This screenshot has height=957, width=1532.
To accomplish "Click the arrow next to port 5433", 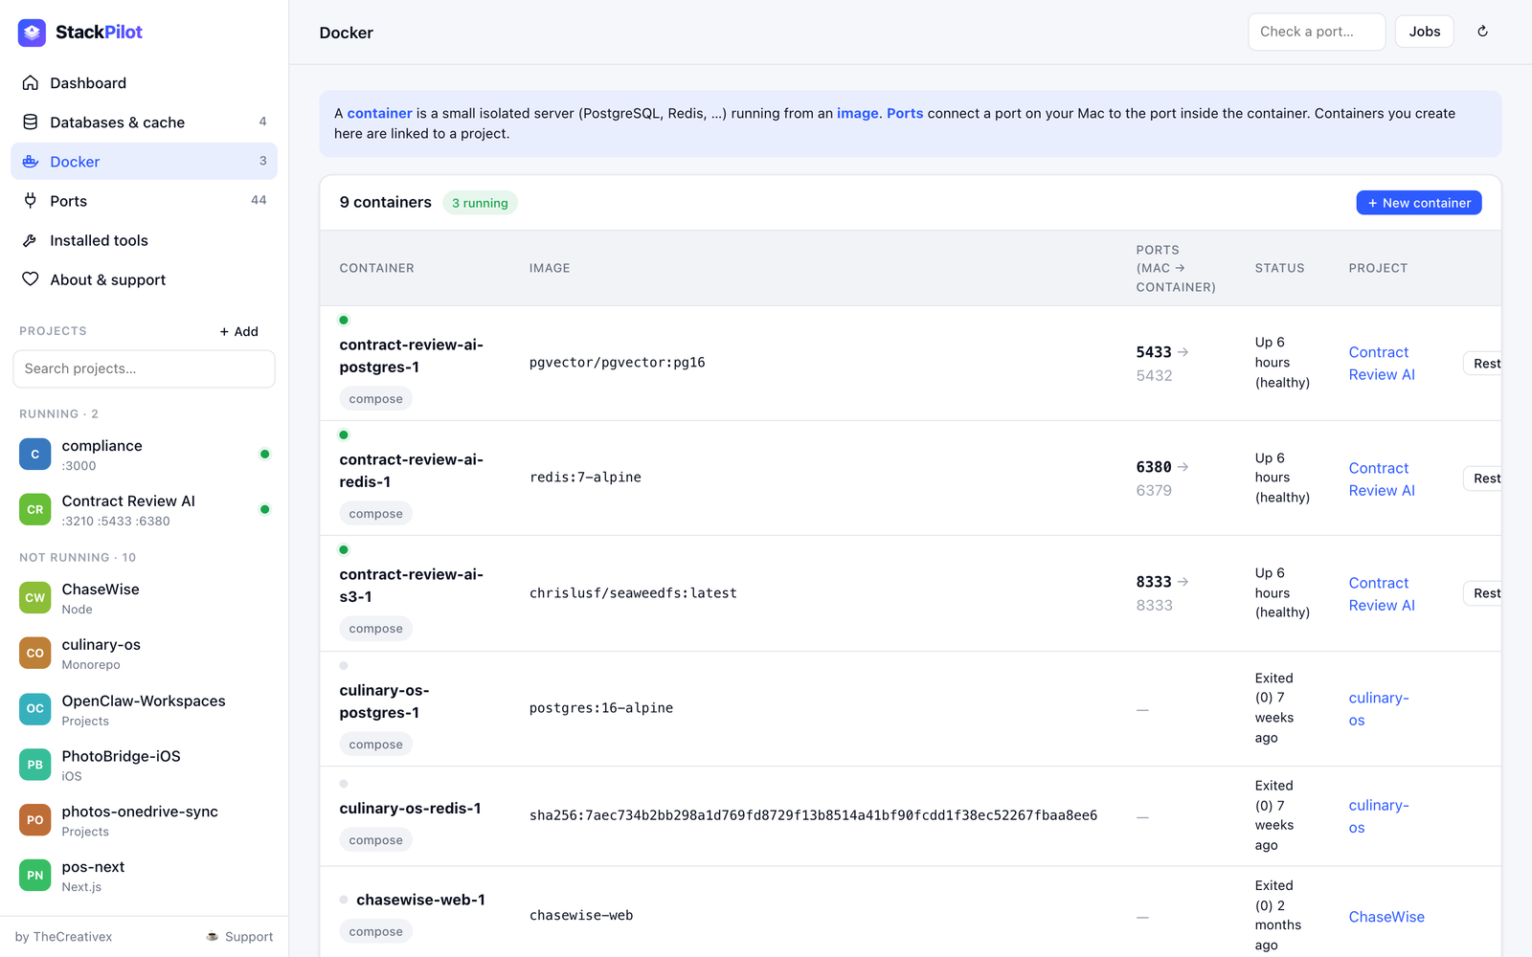I will pos(1183,352).
